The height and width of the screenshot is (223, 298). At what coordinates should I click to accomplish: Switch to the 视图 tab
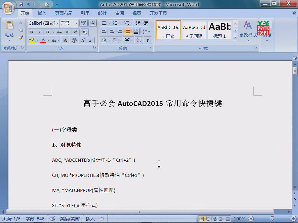137,13
